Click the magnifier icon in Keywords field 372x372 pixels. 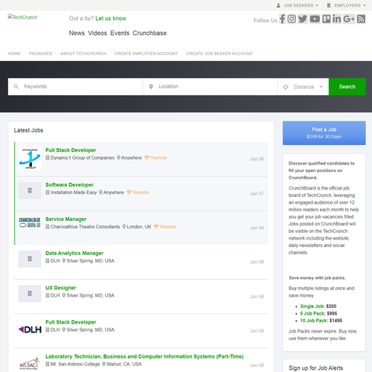coord(16,86)
